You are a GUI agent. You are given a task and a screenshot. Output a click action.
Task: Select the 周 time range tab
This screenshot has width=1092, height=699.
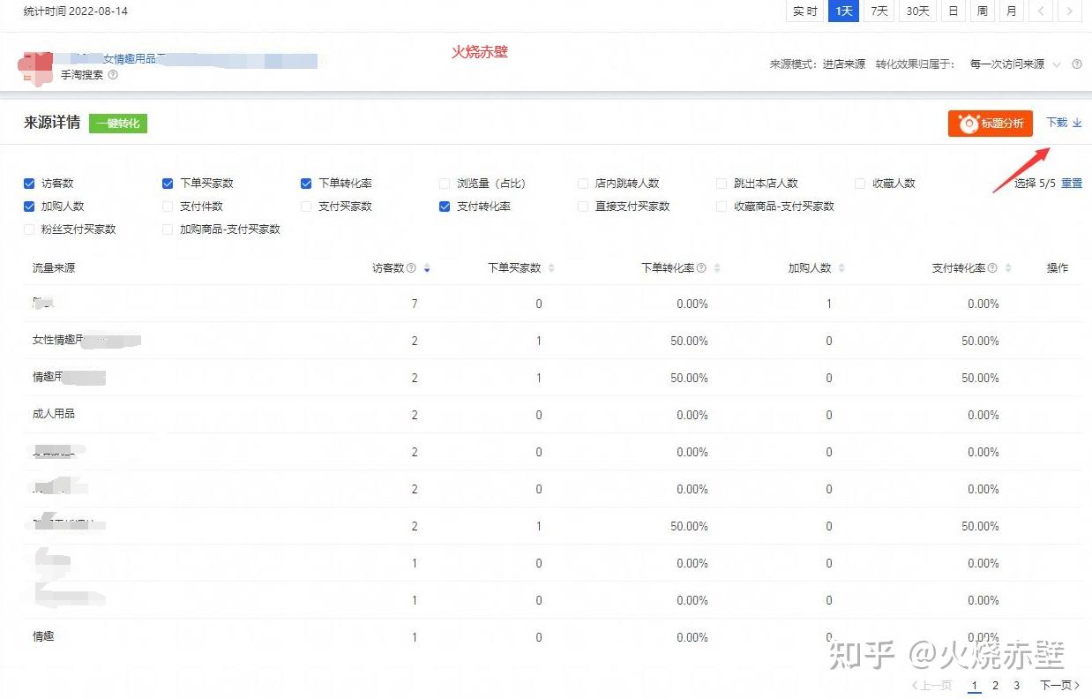982,11
